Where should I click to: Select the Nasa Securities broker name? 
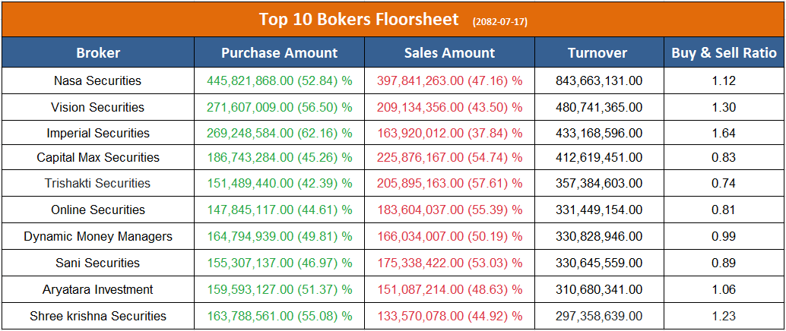[x=98, y=80]
